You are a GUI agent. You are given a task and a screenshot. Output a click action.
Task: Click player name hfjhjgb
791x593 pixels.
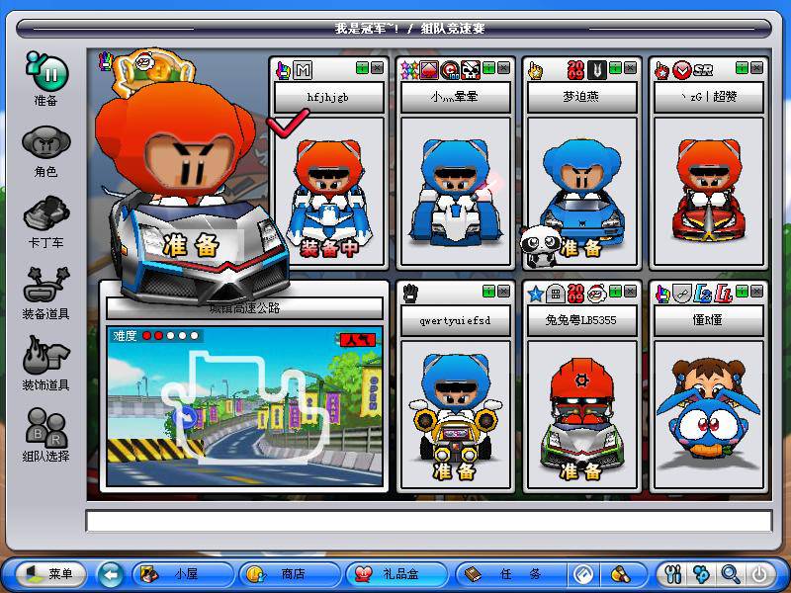point(329,97)
